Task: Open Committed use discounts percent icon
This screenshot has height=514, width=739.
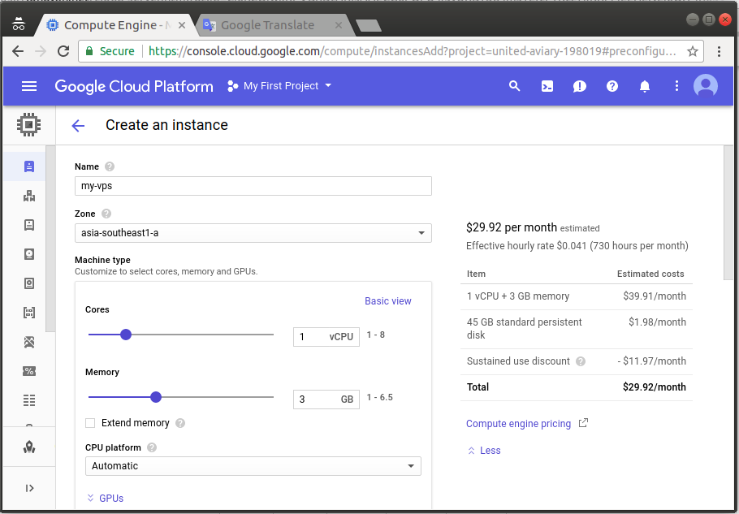Action: (x=29, y=371)
